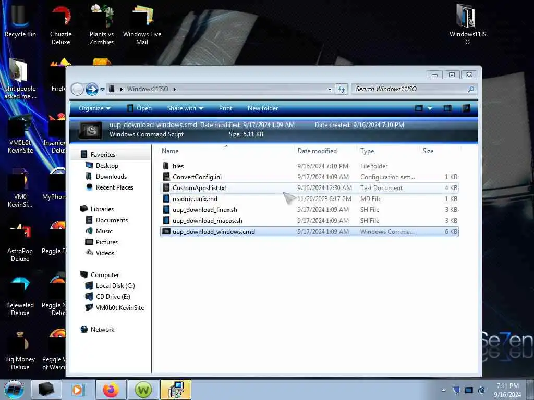The width and height of the screenshot is (534, 400).
Task: Open the media player taskbar icon
Action: 77,390
